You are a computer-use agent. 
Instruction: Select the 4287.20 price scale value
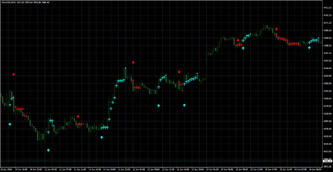(328, 53)
